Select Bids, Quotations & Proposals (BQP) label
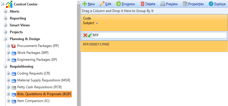 click(x=44, y=94)
